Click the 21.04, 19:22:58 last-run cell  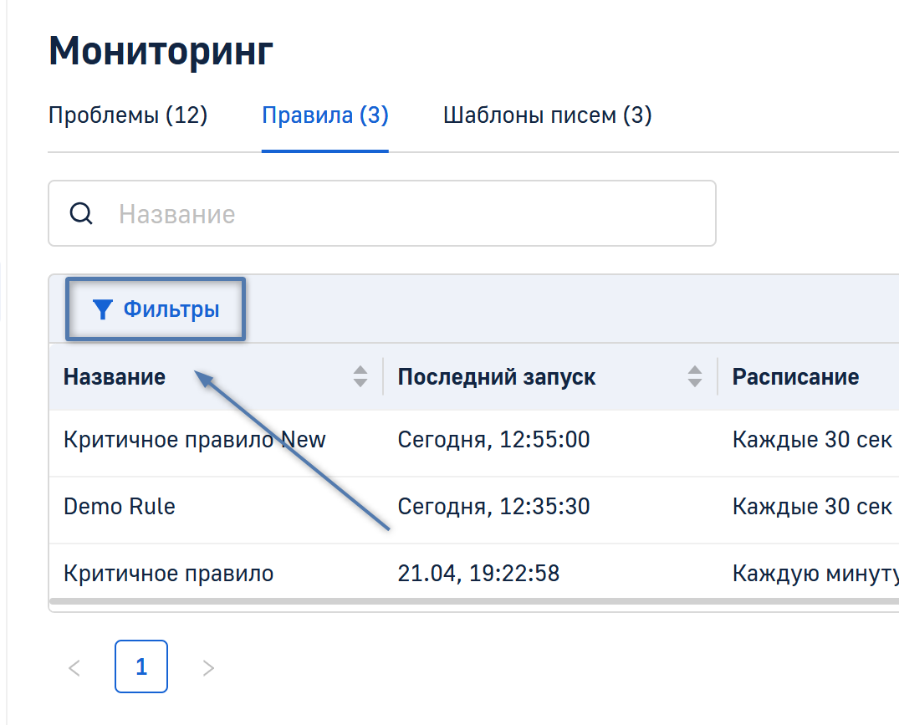click(x=478, y=574)
